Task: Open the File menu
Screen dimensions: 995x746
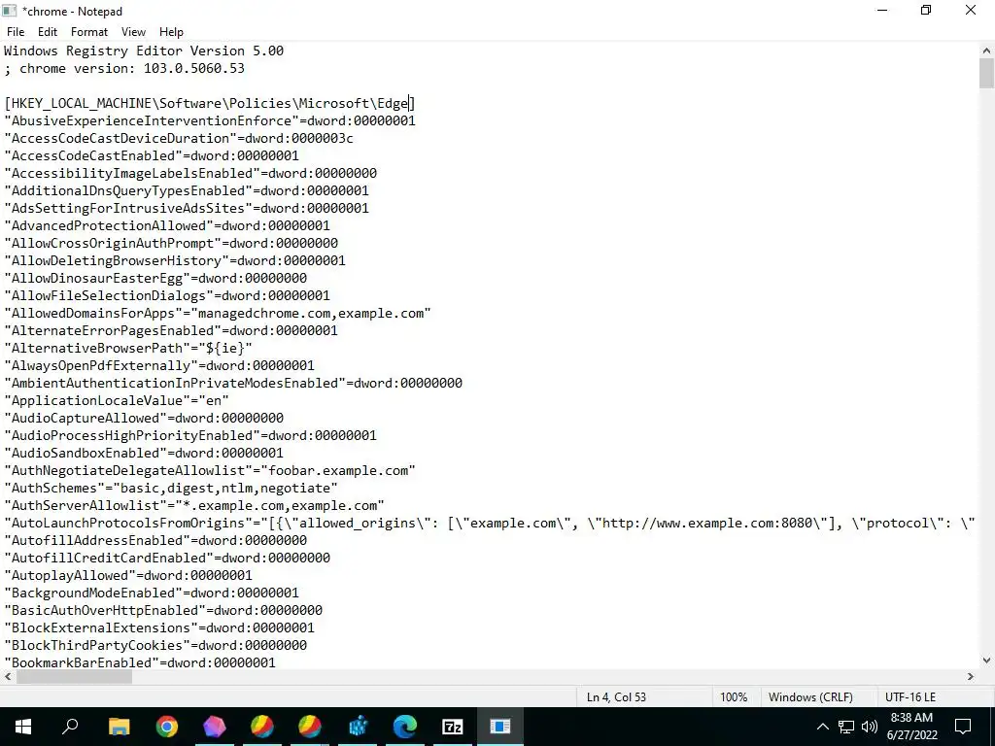Action: point(16,32)
